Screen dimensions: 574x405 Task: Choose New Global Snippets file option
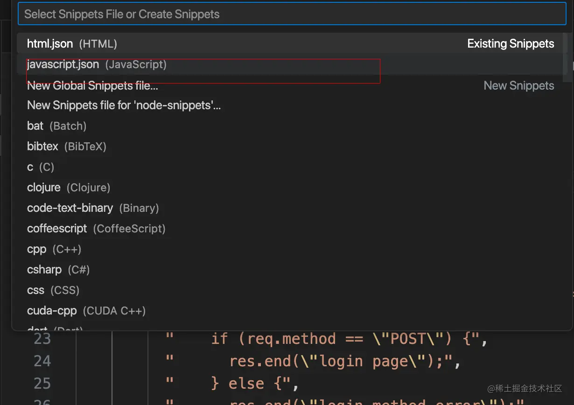coord(92,86)
